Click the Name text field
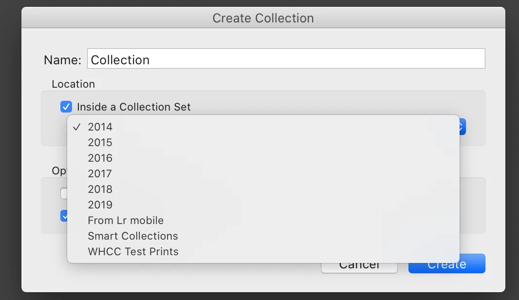Viewport: 519px width, 300px height. 286,59
